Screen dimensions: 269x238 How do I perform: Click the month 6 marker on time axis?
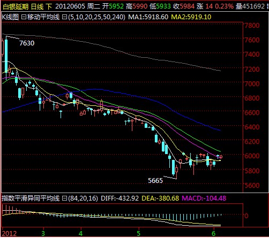pyautogui.click(x=213, y=234)
